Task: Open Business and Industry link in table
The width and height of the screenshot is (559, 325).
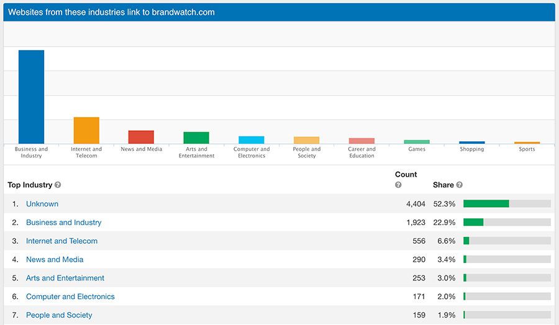Action: [63, 222]
